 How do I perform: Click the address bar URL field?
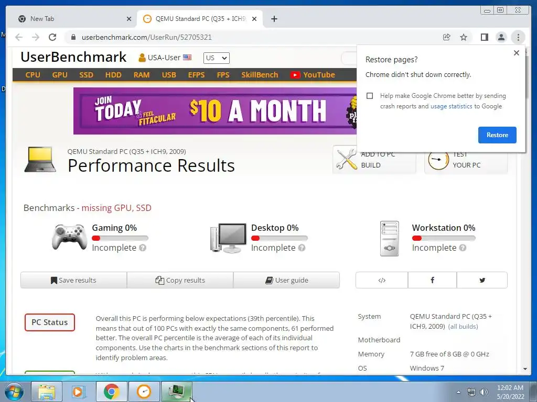coord(251,37)
